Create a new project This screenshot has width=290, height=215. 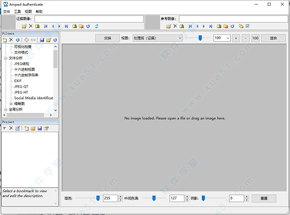pyautogui.click(x=27, y=128)
